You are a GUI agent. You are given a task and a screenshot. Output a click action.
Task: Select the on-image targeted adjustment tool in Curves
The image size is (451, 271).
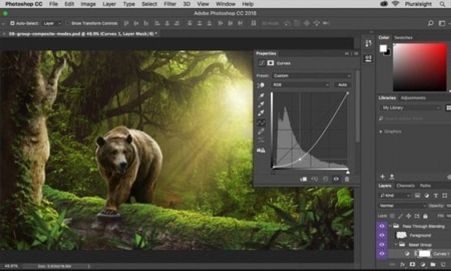point(261,85)
